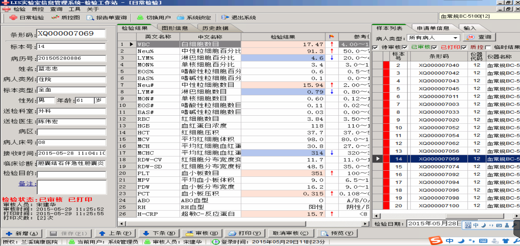This screenshot has height=246, width=520.
Task: Select sample row with barcode XQ000007074
Action: pos(439,167)
